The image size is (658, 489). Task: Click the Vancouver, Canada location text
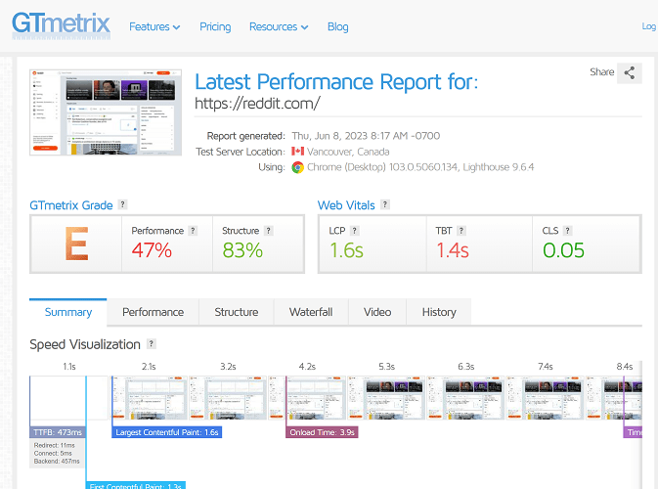coord(348,152)
